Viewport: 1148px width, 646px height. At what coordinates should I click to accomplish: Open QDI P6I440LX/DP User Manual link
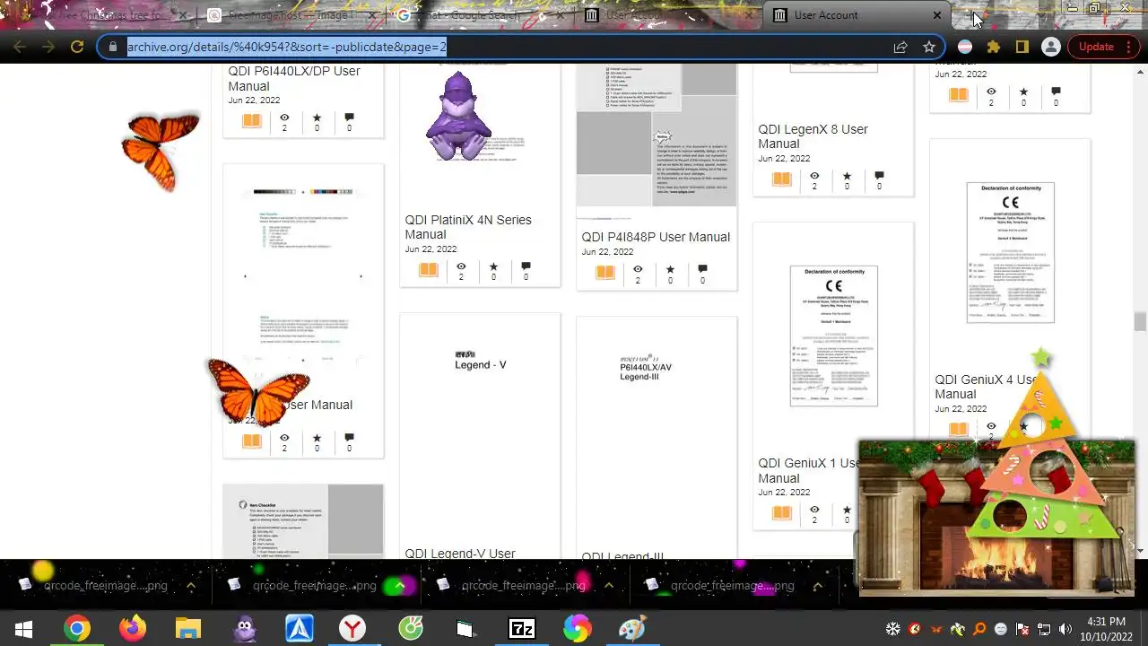click(x=294, y=79)
